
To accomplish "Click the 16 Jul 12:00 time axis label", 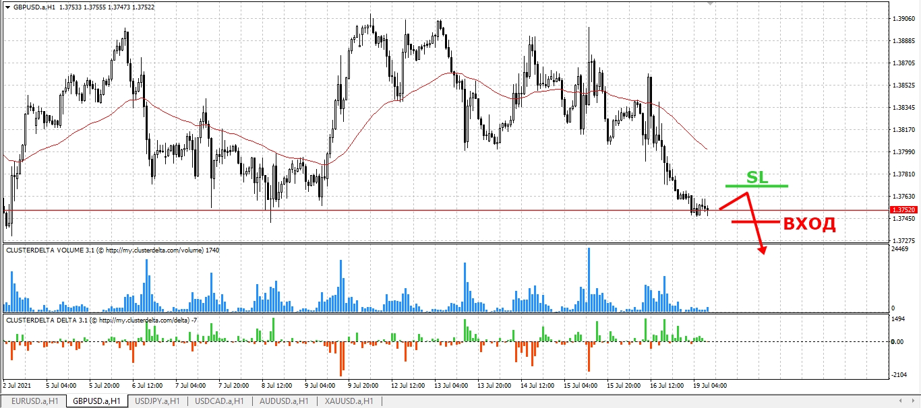I will click(665, 386).
